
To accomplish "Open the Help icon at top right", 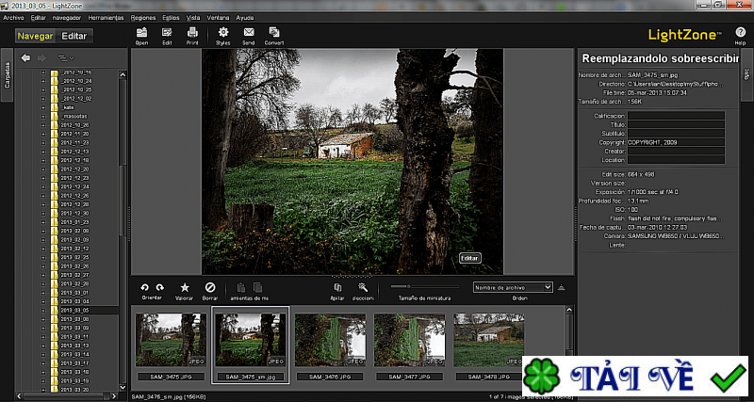I will pos(739,33).
